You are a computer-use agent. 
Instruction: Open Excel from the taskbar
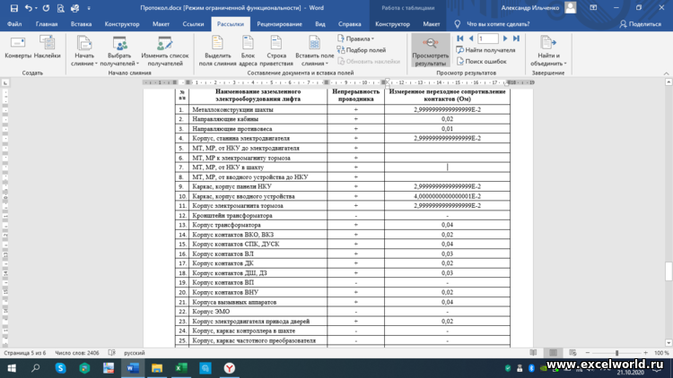tap(181, 368)
